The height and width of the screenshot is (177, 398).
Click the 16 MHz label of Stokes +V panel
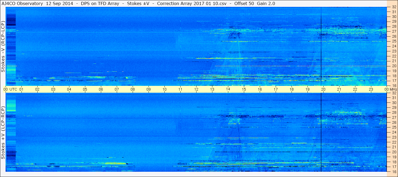point(394,171)
